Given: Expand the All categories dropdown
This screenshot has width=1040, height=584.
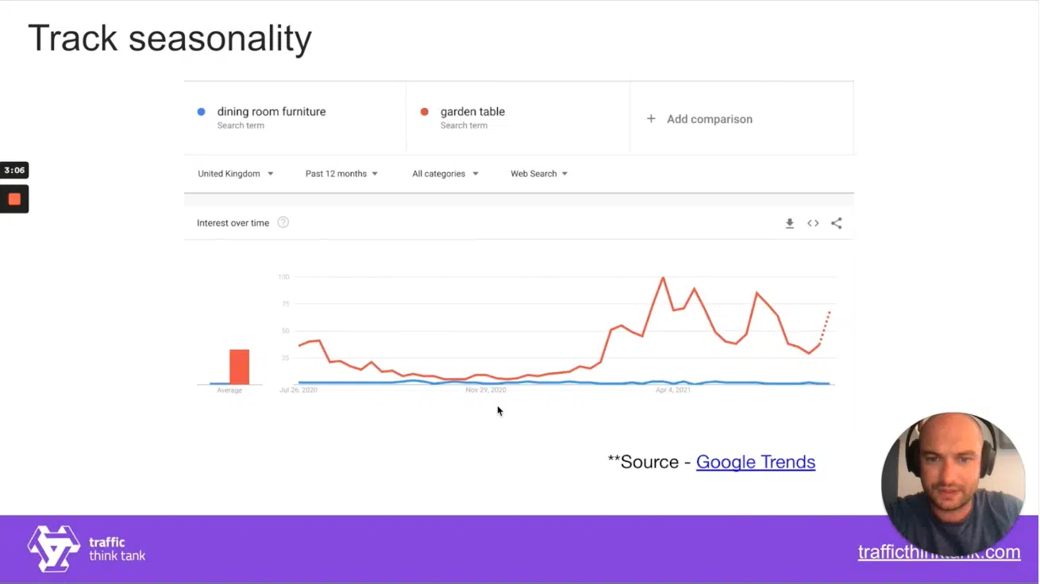Looking at the screenshot, I should (445, 174).
